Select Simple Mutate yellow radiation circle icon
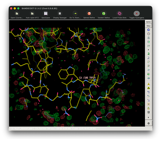Viewport: 161px width, 142px height. pyautogui.click(x=148, y=88)
